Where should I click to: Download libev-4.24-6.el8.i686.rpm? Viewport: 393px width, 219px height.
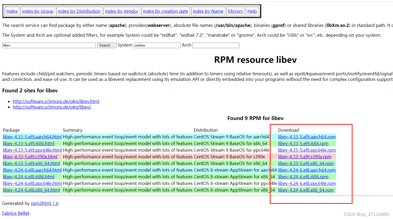pos(303,177)
